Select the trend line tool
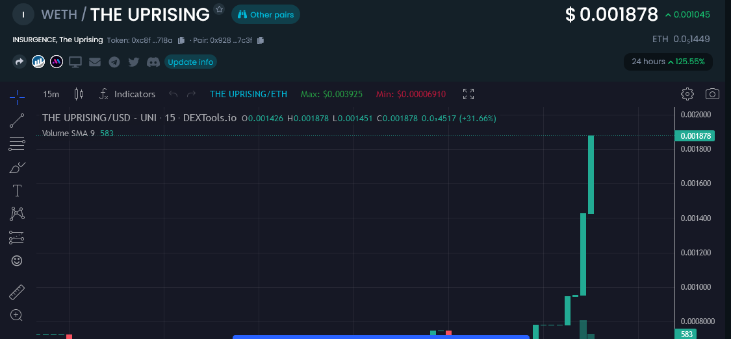The image size is (731, 339). tap(18, 121)
